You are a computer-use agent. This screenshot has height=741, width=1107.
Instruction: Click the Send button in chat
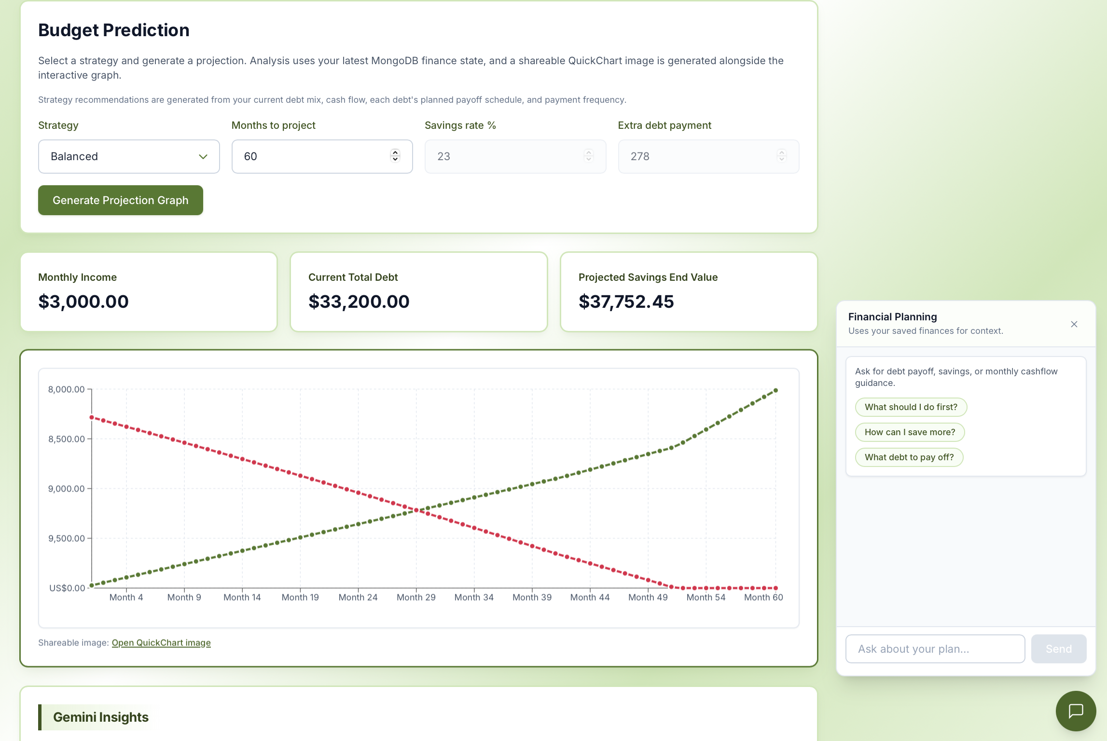pos(1058,649)
